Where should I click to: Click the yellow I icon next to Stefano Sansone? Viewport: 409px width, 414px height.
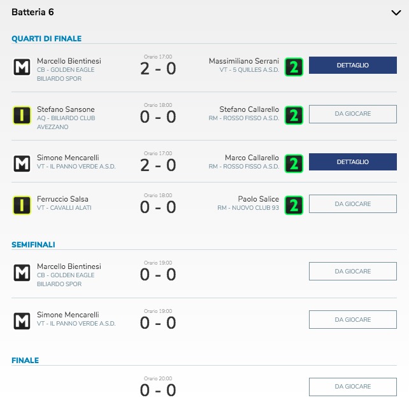coord(22,115)
